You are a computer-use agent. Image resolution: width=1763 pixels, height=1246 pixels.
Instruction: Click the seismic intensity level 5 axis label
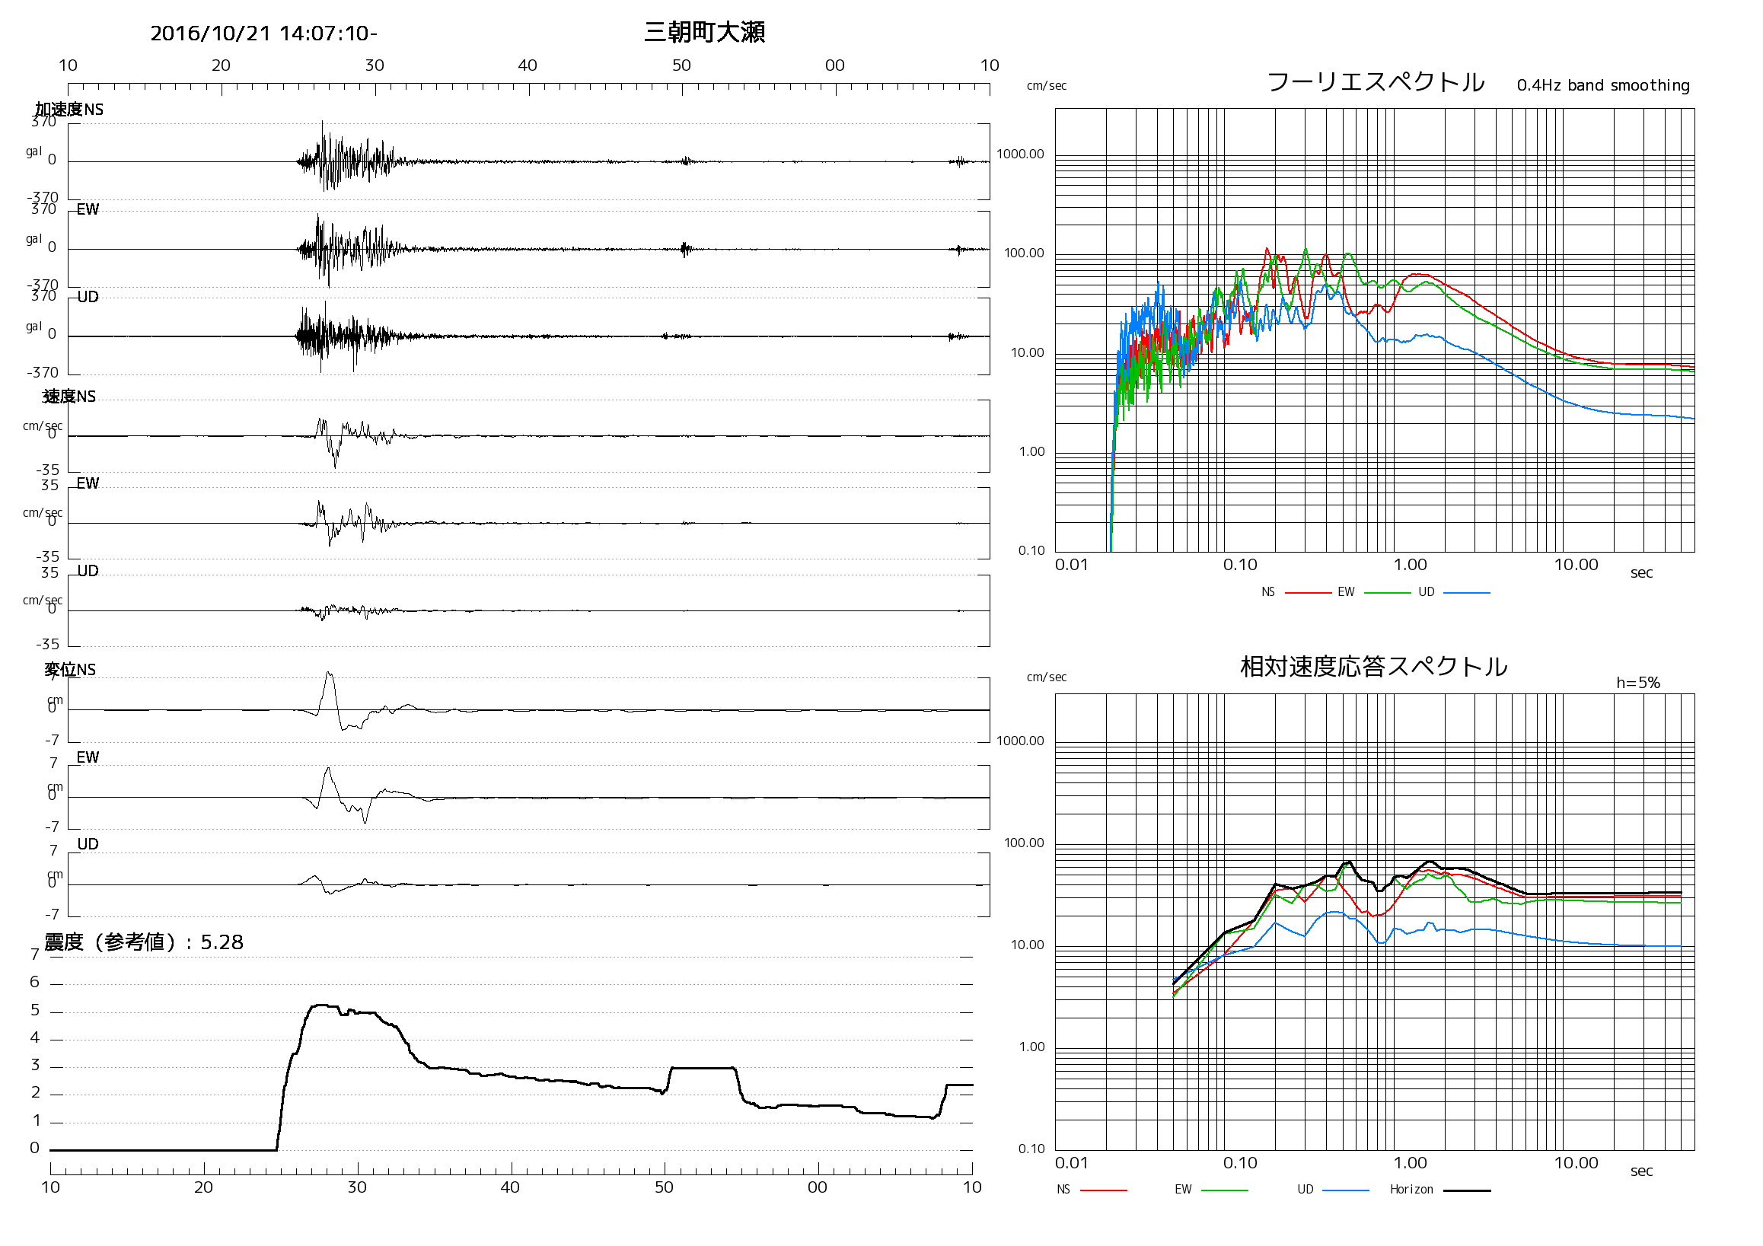pos(34,1010)
